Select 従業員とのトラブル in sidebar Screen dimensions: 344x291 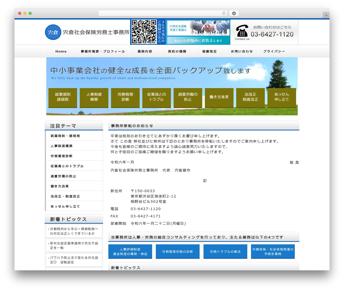click(74, 166)
